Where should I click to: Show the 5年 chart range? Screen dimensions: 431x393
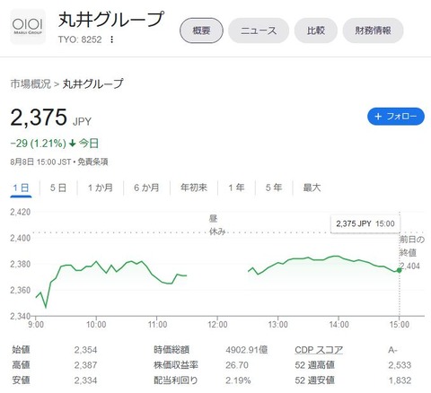click(274, 188)
